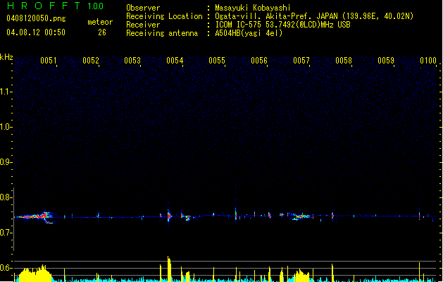Image resolution: width=443 pixels, height=282 pixels.
Task: Click the meteor label
Action: click(x=100, y=22)
